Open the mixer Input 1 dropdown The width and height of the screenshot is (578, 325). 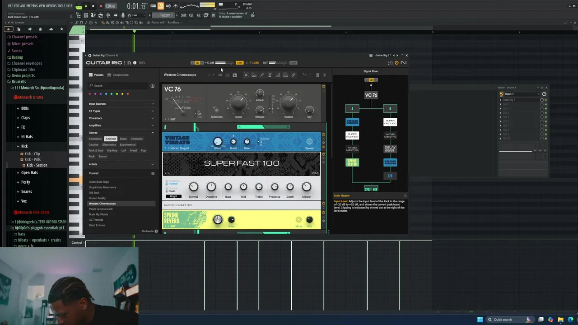(522, 94)
